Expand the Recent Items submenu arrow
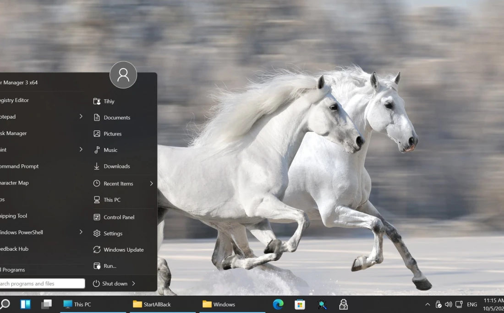 pos(151,183)
